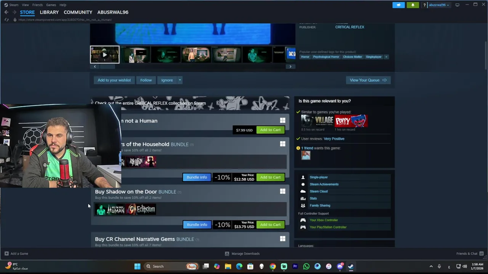Image resolution: width=488 pixels, height=274 pixels.
Task: Click the PlayStation Controller gamepad icon
Action: [303, 227]
